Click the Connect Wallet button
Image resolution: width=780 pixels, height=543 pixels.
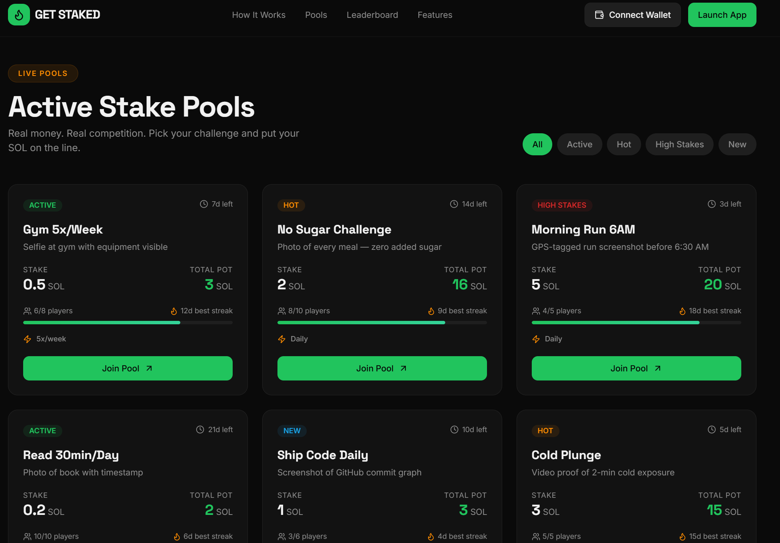[632, 15]
